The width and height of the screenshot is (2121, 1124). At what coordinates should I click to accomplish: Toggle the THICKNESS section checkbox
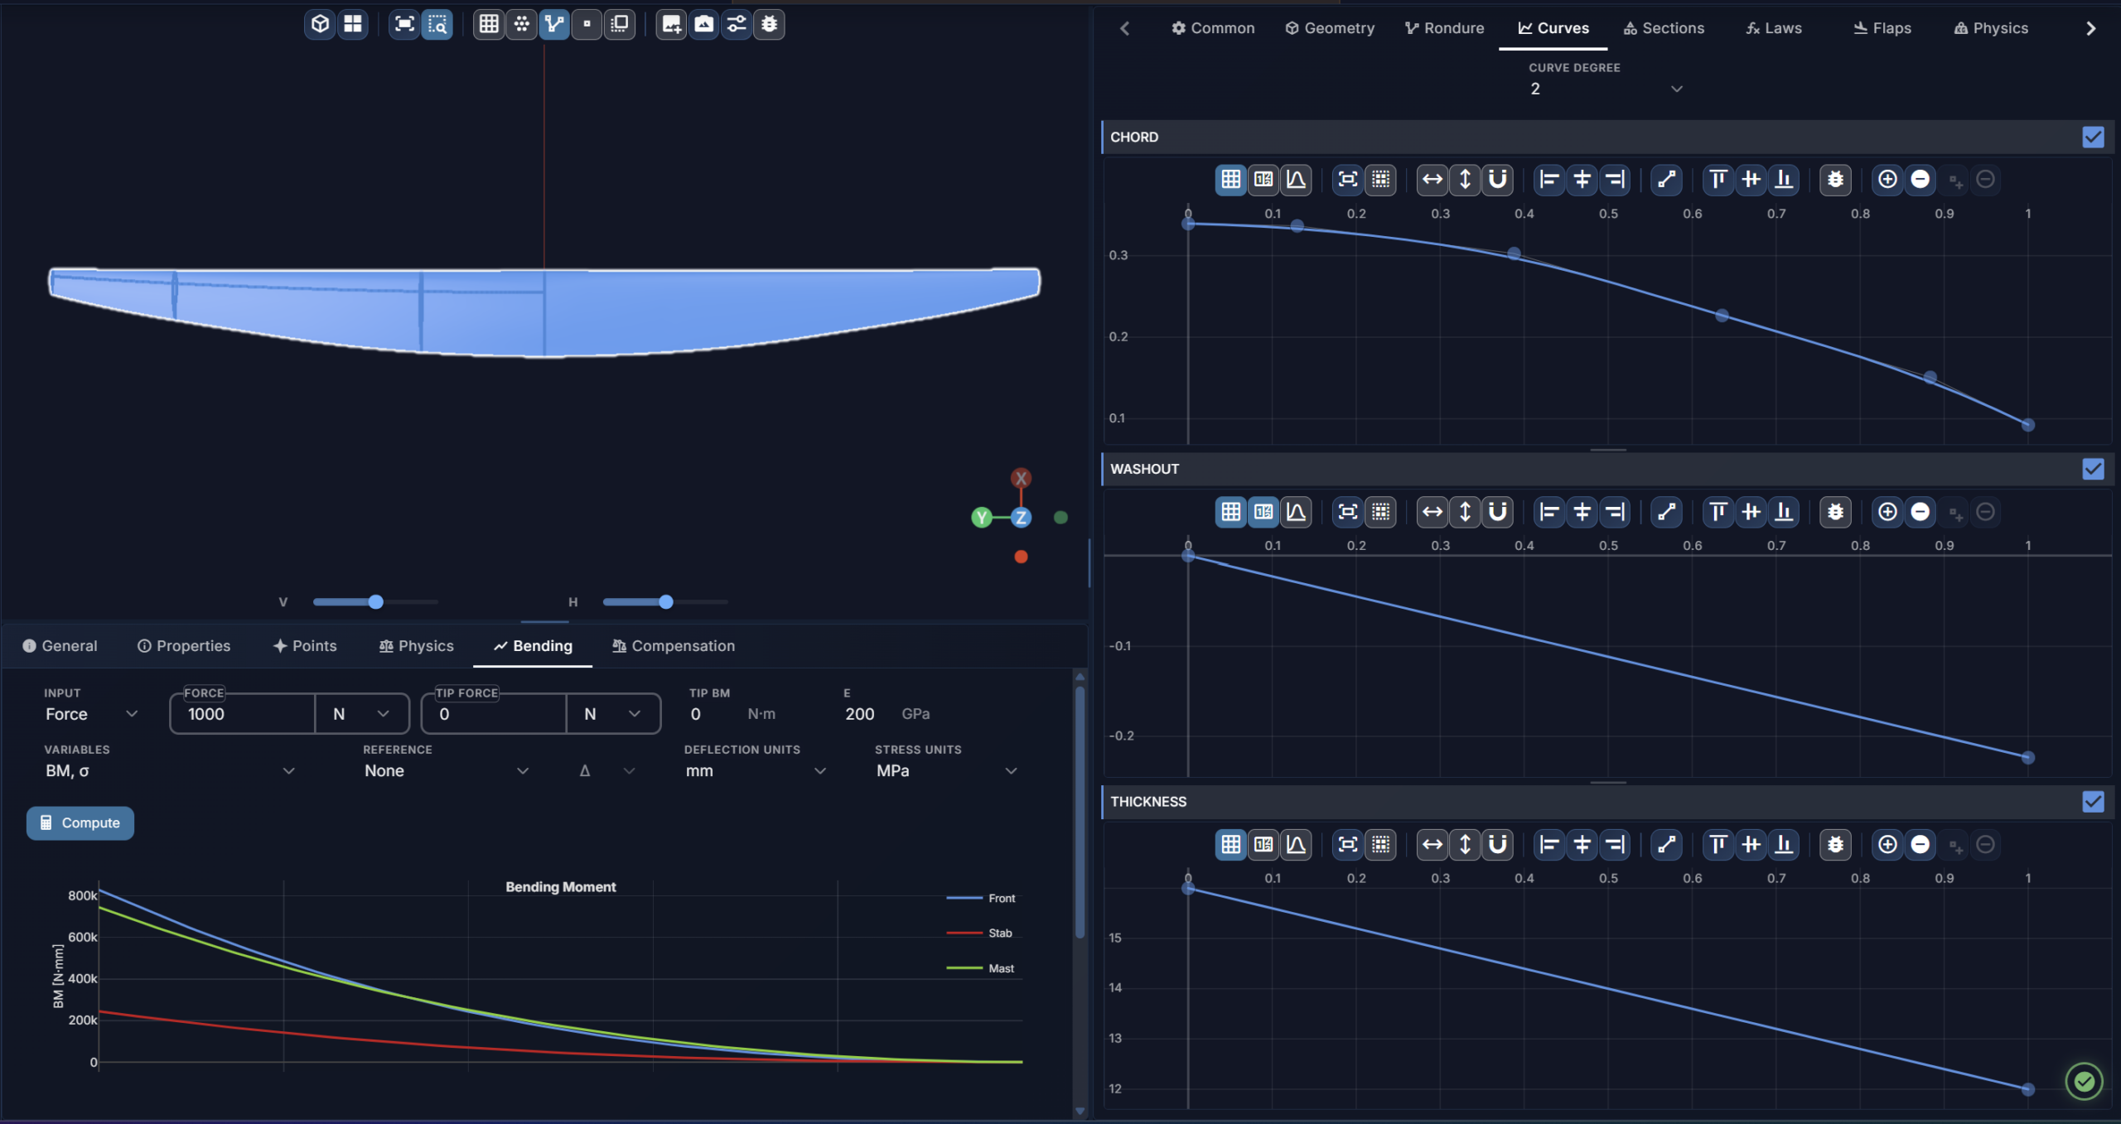2093,801
